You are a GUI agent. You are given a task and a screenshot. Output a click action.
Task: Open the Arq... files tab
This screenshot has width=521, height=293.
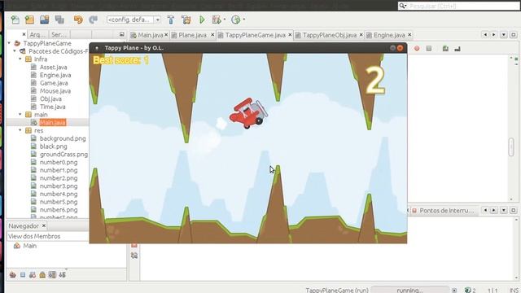[x=37, y=34]
